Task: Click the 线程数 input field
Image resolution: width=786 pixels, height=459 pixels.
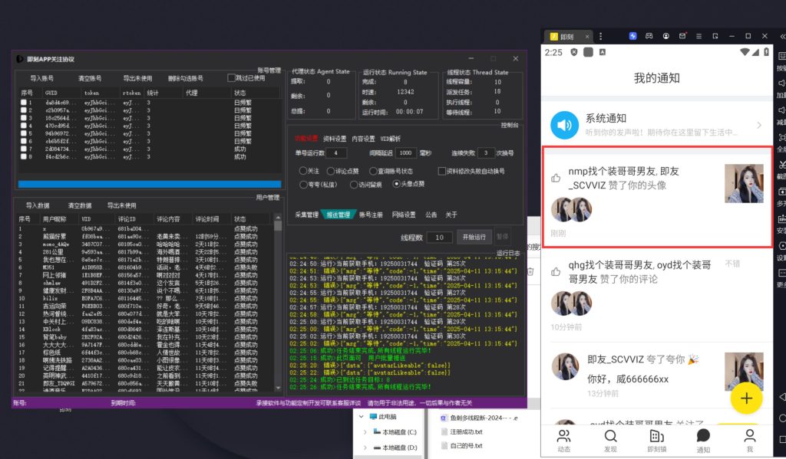Action: point(440,238)
